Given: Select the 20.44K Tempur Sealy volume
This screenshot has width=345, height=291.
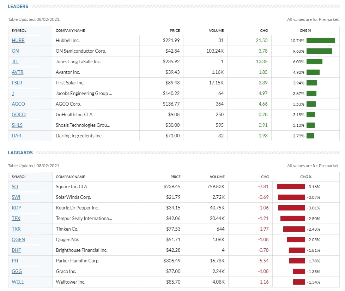Looking at the screenshot, I should tap(217, 218).
